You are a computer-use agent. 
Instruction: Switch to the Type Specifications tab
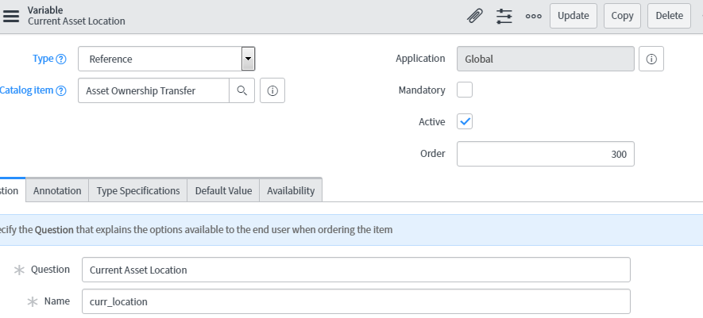[138, 191]
